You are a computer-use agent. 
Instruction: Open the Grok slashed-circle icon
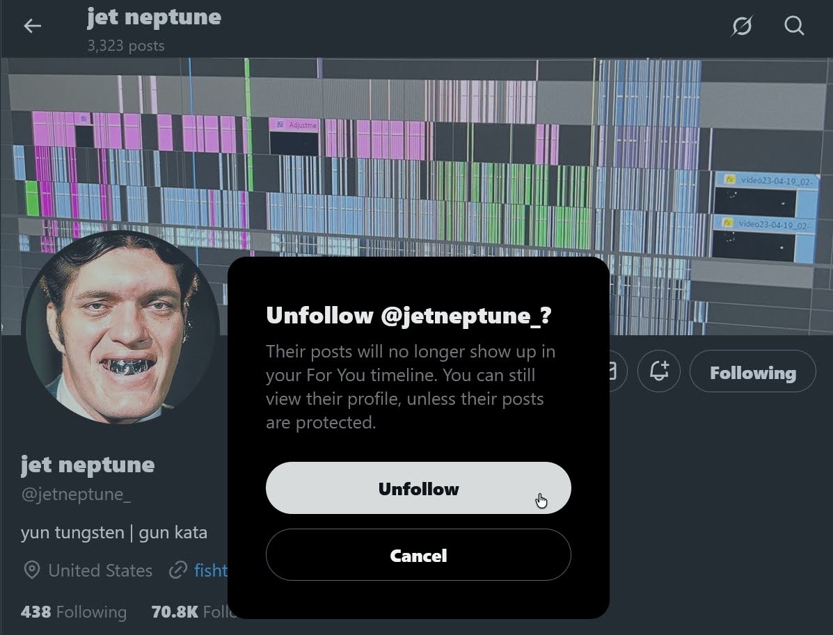pyautogui.click(x=741, y=26)
